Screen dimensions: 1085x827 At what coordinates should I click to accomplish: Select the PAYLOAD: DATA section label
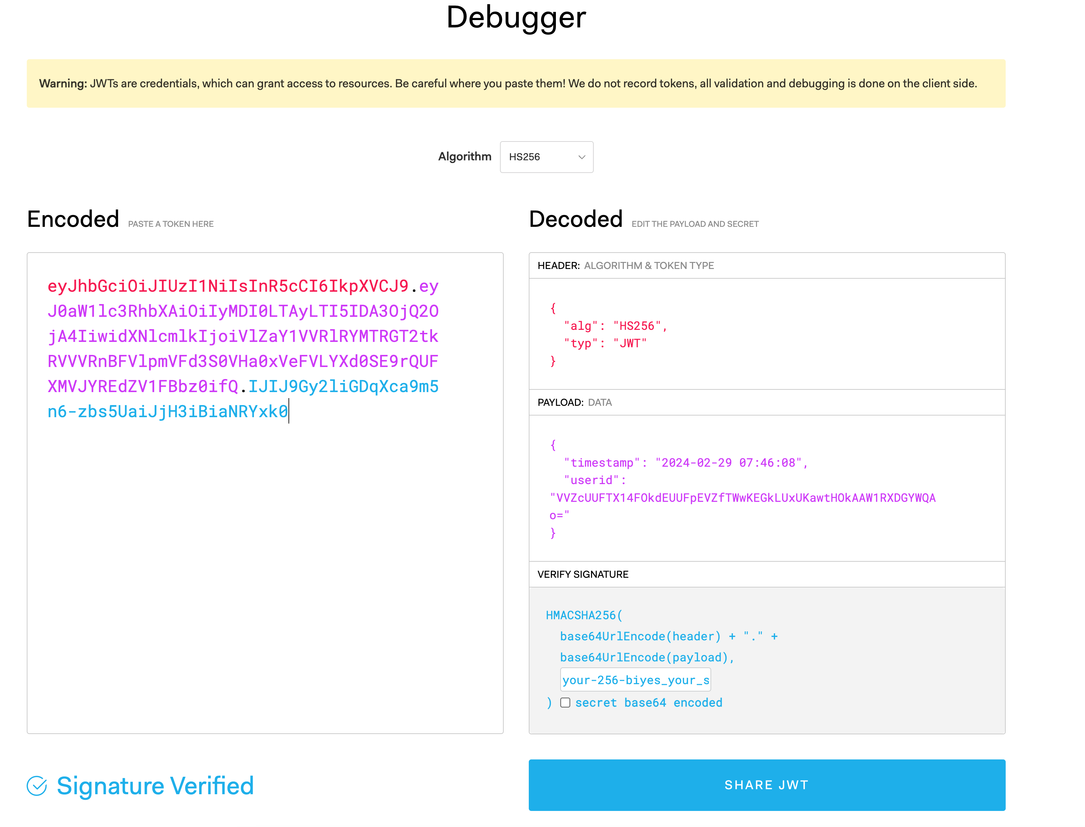pos(574,403)
